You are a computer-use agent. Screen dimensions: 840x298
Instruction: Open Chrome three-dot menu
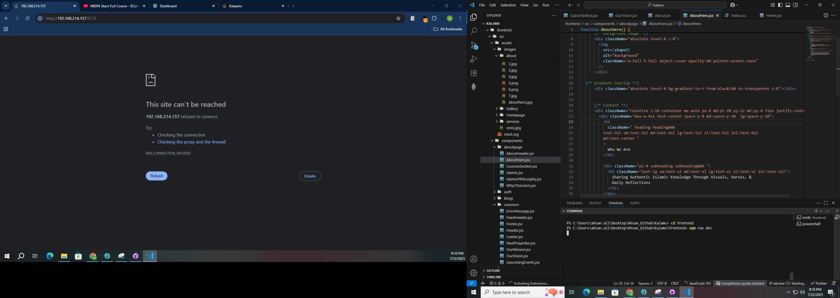pos(461,19)
